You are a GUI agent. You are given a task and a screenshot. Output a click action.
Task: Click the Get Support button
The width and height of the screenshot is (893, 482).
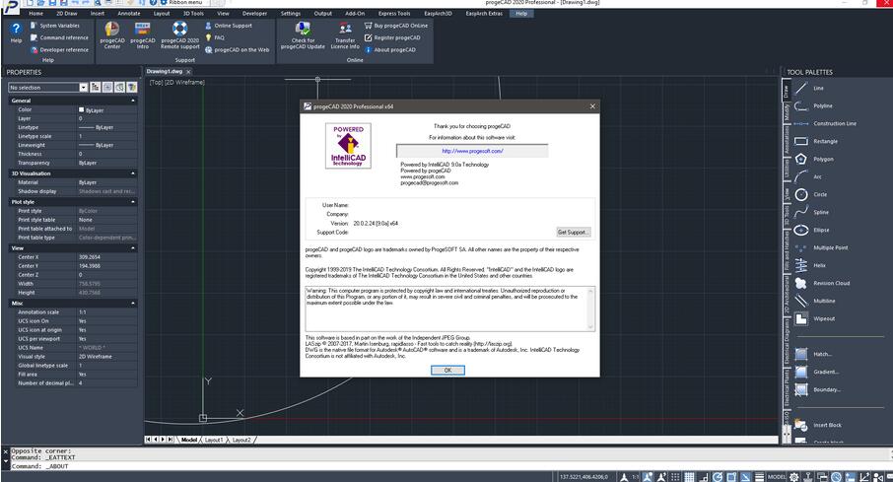pyautogui.click(x=574, y=232)
